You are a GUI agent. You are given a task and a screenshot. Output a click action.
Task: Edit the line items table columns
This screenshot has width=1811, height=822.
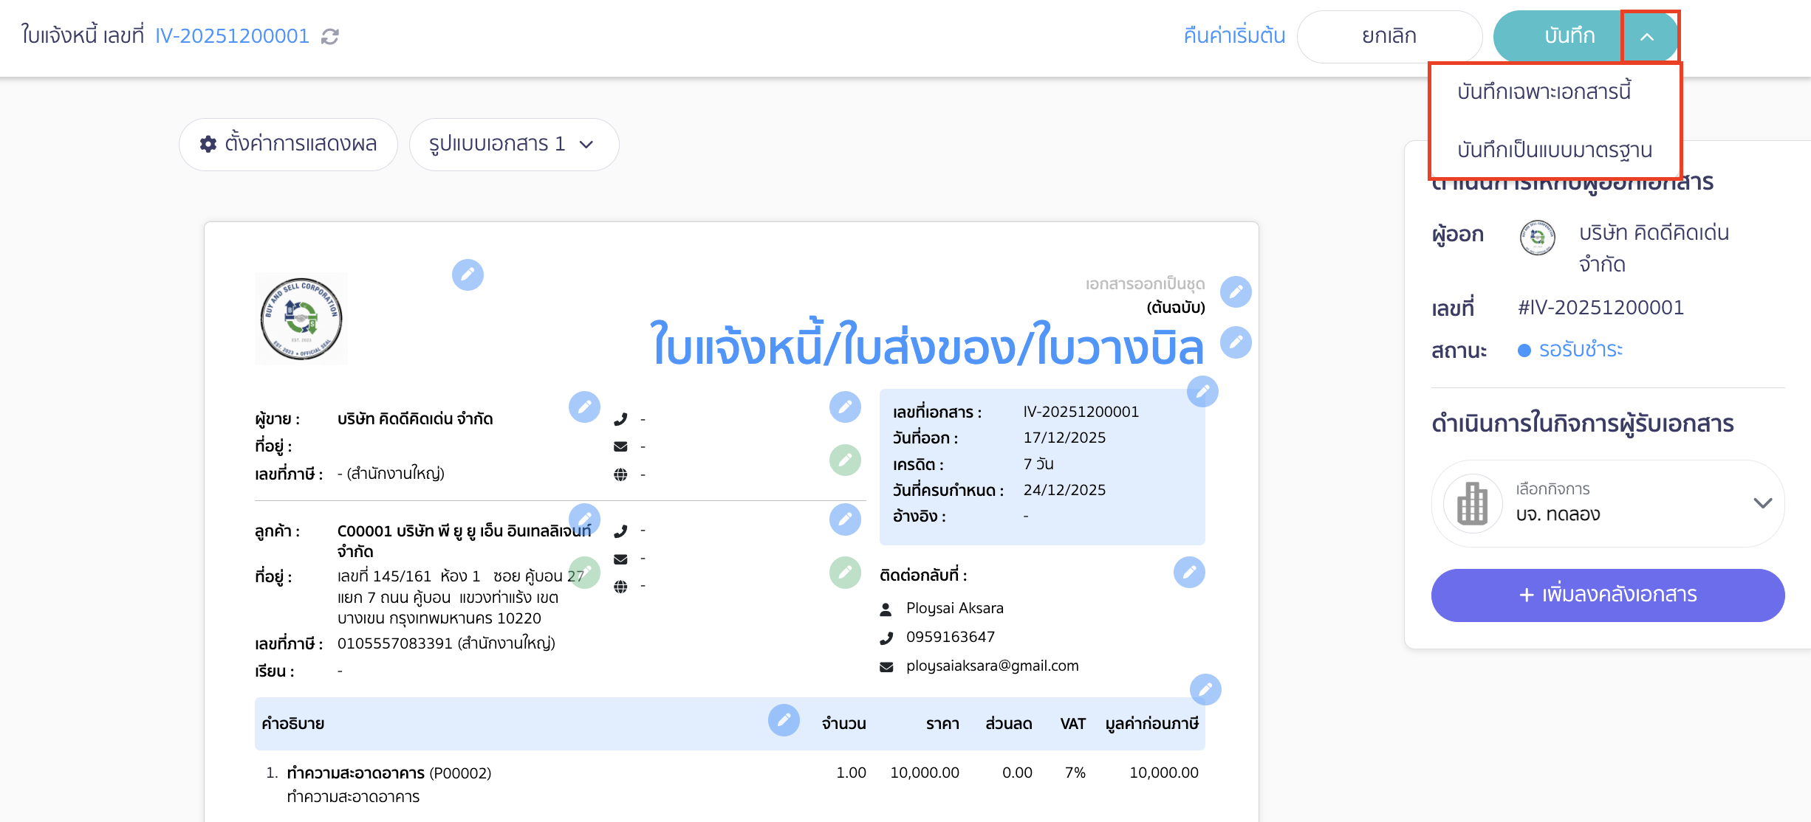tap(1205, 690)
